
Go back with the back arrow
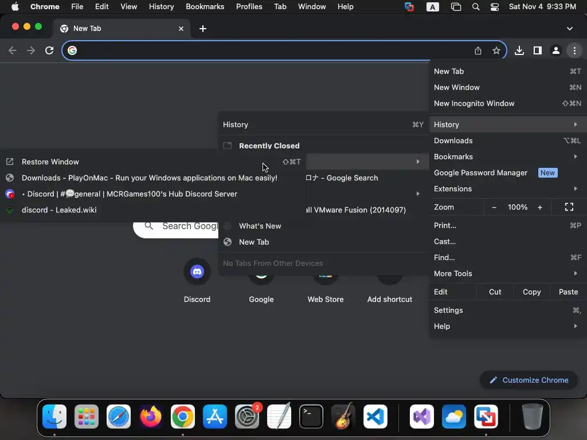pyautogui.click(x=13, y=50)
